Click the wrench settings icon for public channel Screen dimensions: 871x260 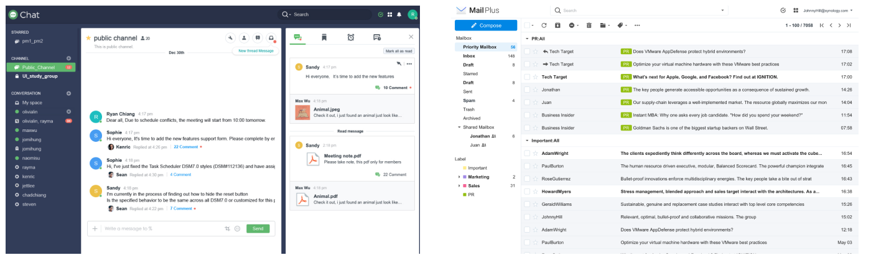tap(230, 38)
